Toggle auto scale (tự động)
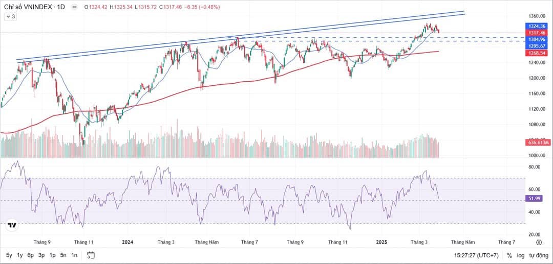 538,255
